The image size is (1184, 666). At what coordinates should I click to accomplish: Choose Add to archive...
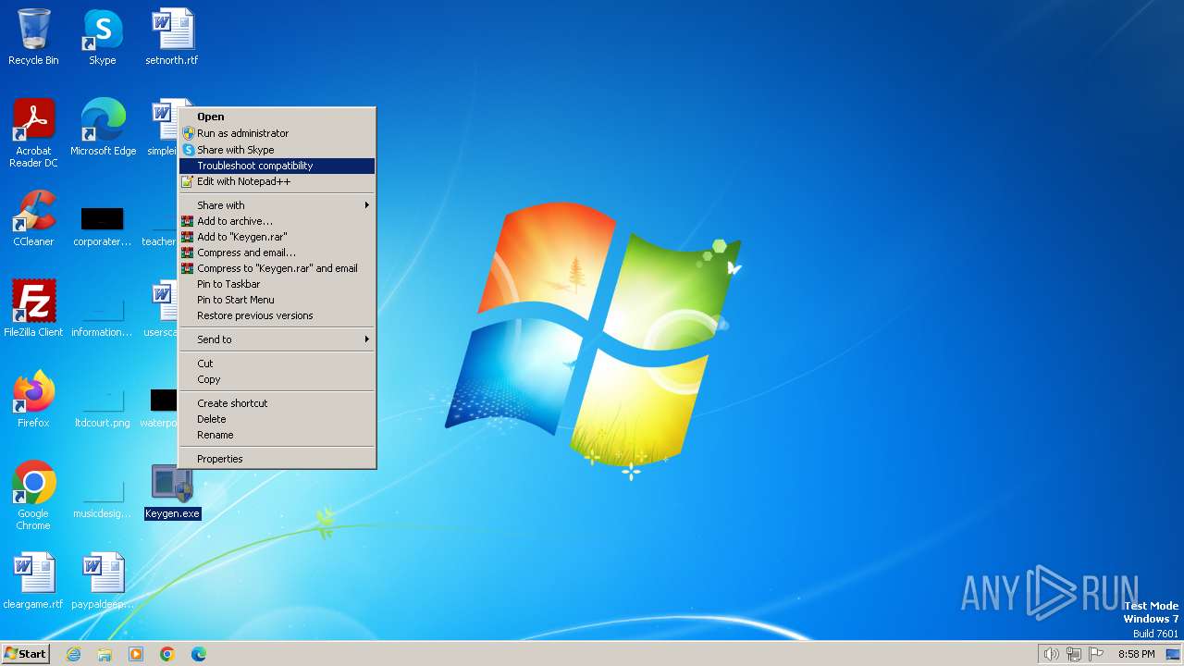point(277,221)
